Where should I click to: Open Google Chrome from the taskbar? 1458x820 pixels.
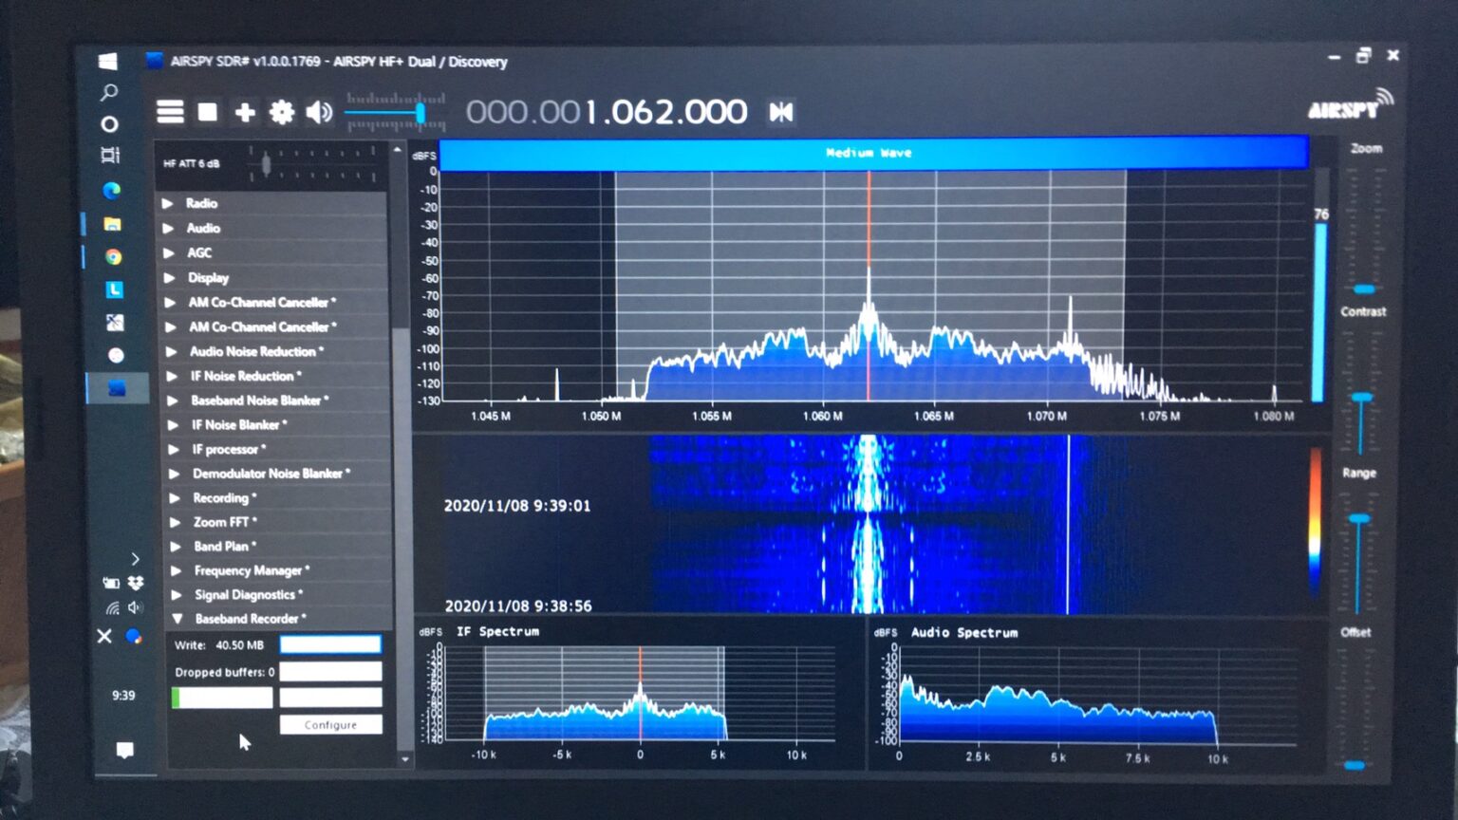113,257
